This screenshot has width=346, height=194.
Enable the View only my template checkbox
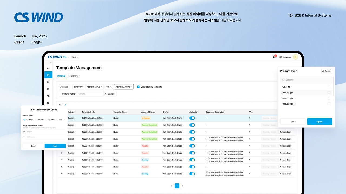click(x=138, y=87)
